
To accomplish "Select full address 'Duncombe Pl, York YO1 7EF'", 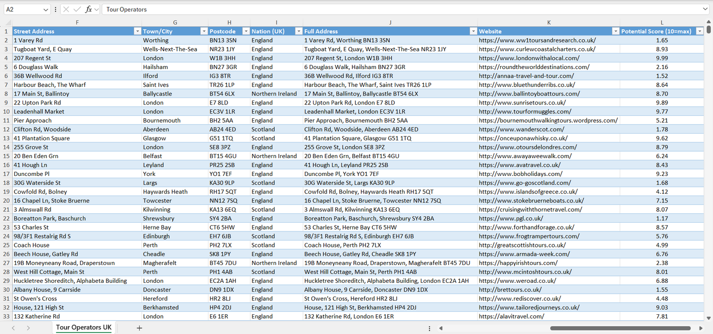I will 390,174.
